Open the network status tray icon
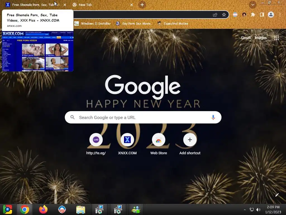This screenshot has height=215, width=286. click(252, 210)
